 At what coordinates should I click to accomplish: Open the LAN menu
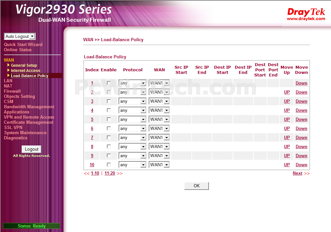(8, 81)
